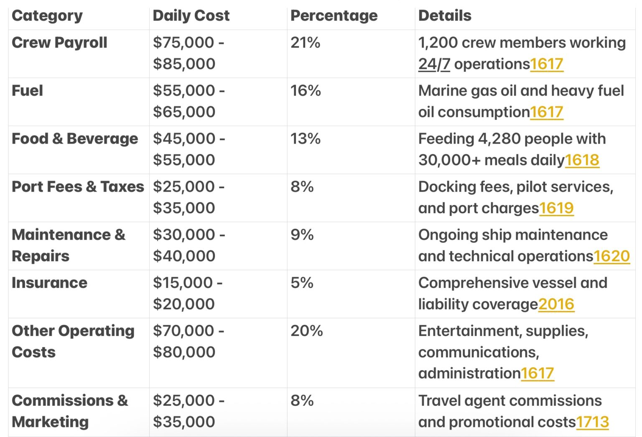Click the Crew Payroll row label

click(59, 43)
